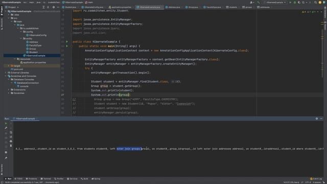Open the run configuration dropdown
Viewport: 327px width, 184px height.
tap(275, 2)
